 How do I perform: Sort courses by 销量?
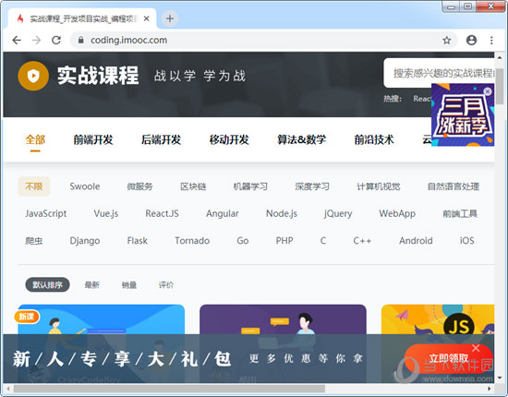(129, 285)
